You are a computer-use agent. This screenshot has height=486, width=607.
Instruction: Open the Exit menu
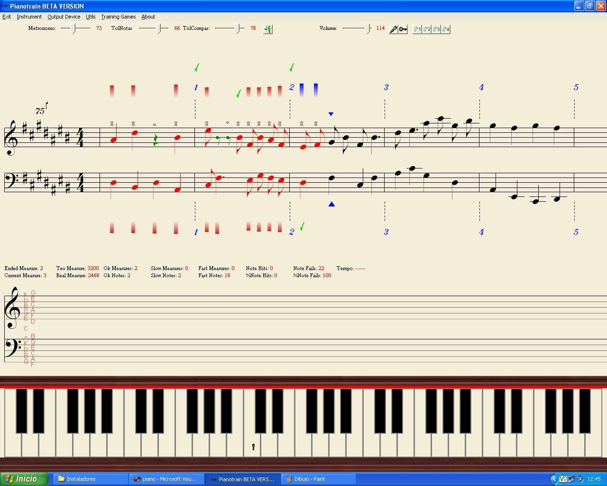[x=7, y=17]
